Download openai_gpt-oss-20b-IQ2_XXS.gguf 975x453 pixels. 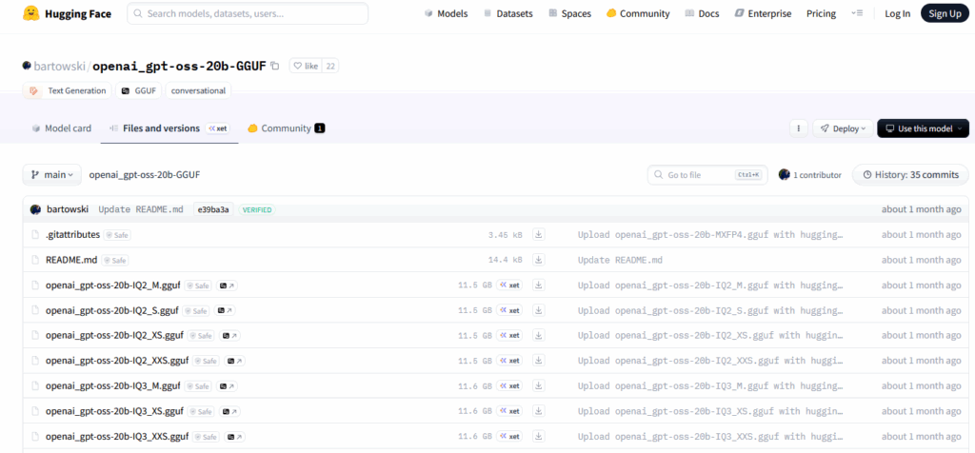(x=539, y=361)
